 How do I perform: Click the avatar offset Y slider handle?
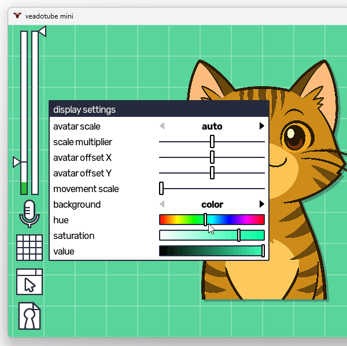pos(212,173)
